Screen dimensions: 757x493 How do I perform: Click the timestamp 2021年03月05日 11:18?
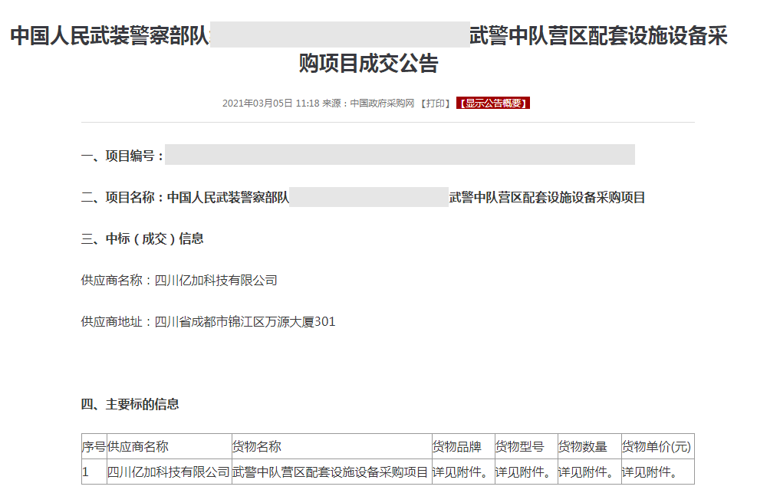pos(271,104)
